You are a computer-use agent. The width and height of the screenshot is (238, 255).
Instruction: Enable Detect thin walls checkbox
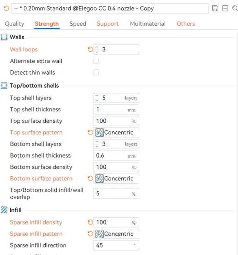pos(96,73)
